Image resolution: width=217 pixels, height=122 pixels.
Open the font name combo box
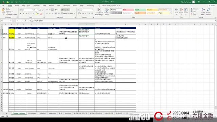(26, 10)
